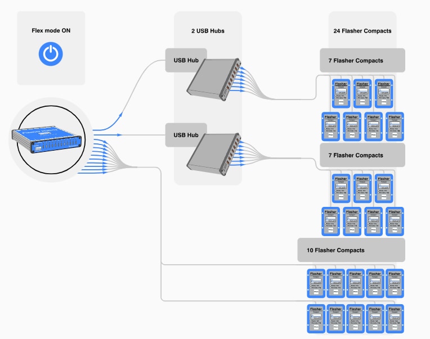
Task: Select the 2 USB Hubs column heading
Action: click(x=208, y=30)
